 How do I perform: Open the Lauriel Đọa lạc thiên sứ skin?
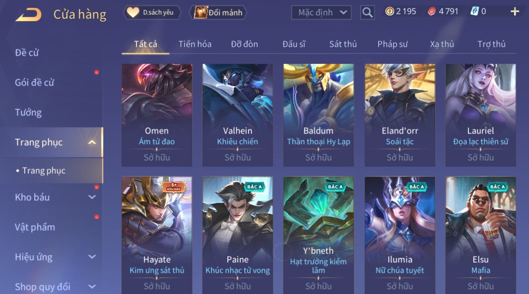pyautogui.click(x=480, y=115)
